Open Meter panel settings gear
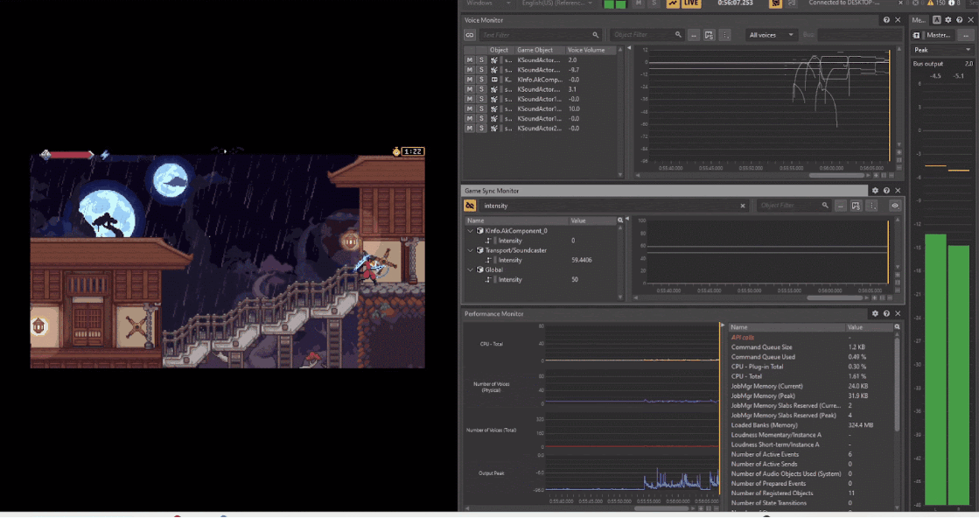The image size is (979, 518). click(x=948, y=20)
